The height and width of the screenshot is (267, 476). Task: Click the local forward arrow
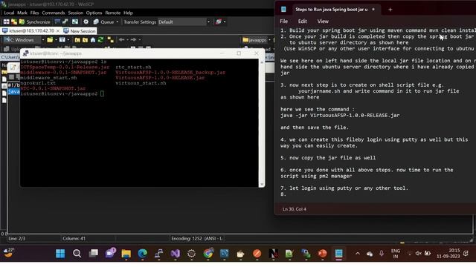(x=133, y=39)
